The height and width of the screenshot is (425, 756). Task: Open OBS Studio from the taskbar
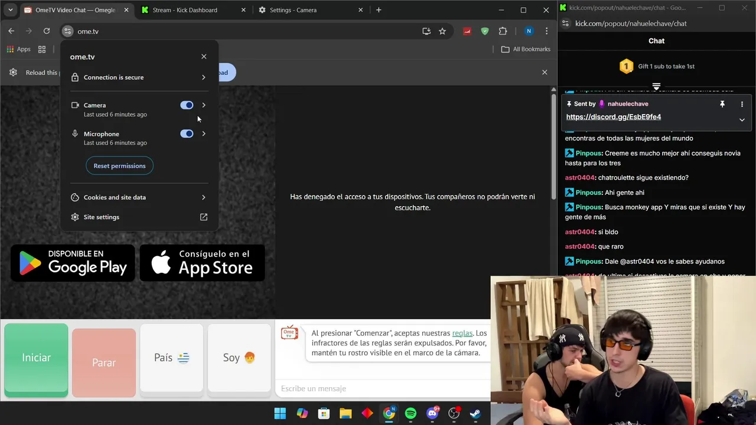tap(454, 413)
